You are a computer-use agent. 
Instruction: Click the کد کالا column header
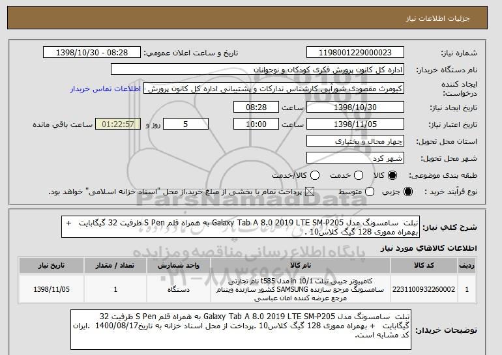coord(424,266)
